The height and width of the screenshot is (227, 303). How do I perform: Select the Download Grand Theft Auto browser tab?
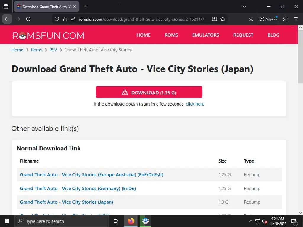click(46, 7)
